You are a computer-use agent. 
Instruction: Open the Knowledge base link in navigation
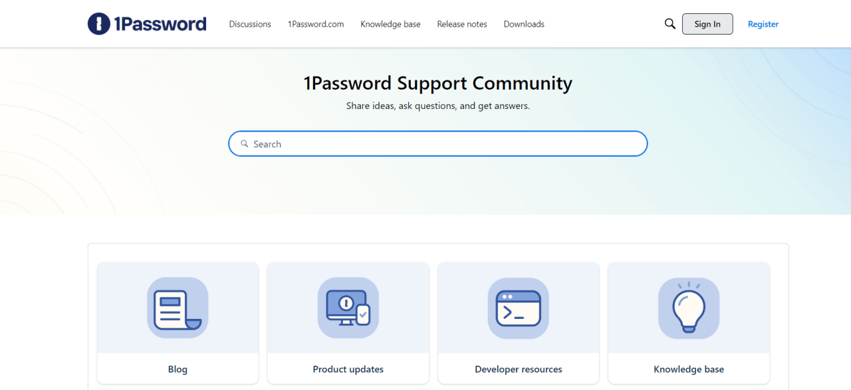click(x=390, y=24)
